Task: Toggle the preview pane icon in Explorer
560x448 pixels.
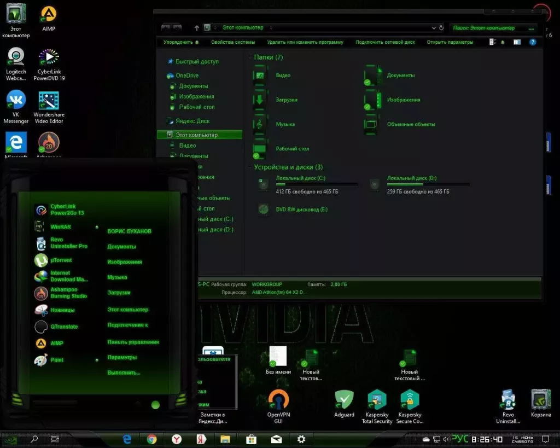Action: (x=517, y=42)
